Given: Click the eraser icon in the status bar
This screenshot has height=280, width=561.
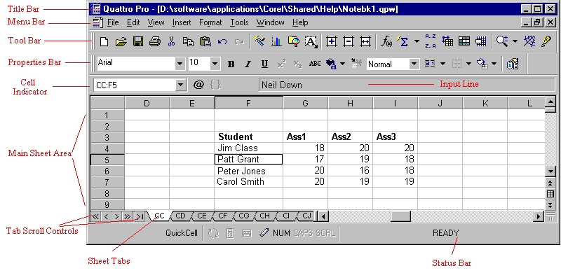Looking at the screenshot, I should [264, 233].
